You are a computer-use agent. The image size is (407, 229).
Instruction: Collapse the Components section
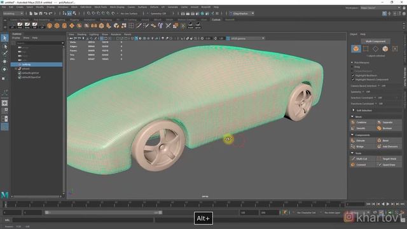pos(352,135)
